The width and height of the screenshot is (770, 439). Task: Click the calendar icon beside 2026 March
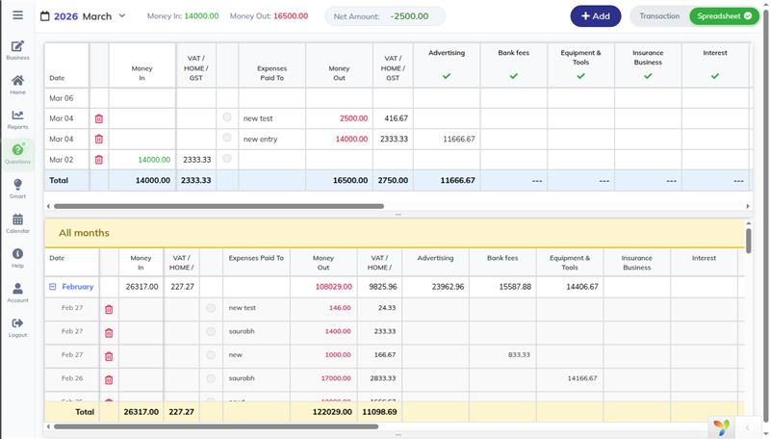coord(44,16)
